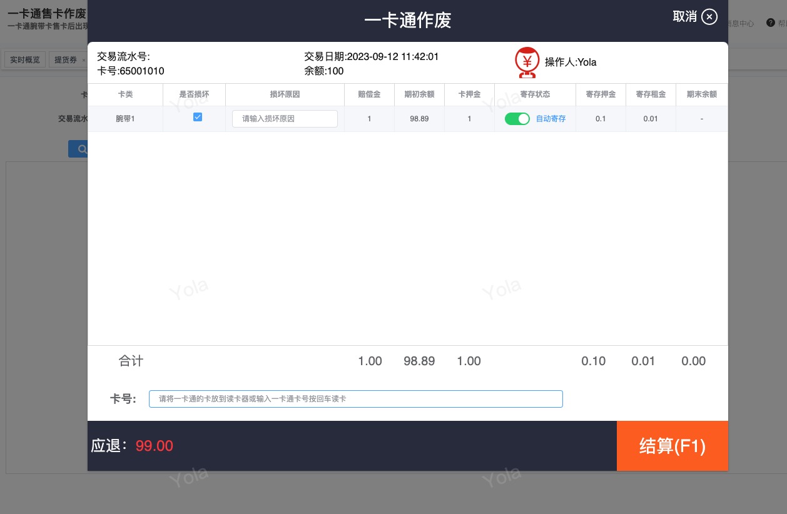
Task: Click the 0.00 ending balance total
Action: [x=693, y=361]
